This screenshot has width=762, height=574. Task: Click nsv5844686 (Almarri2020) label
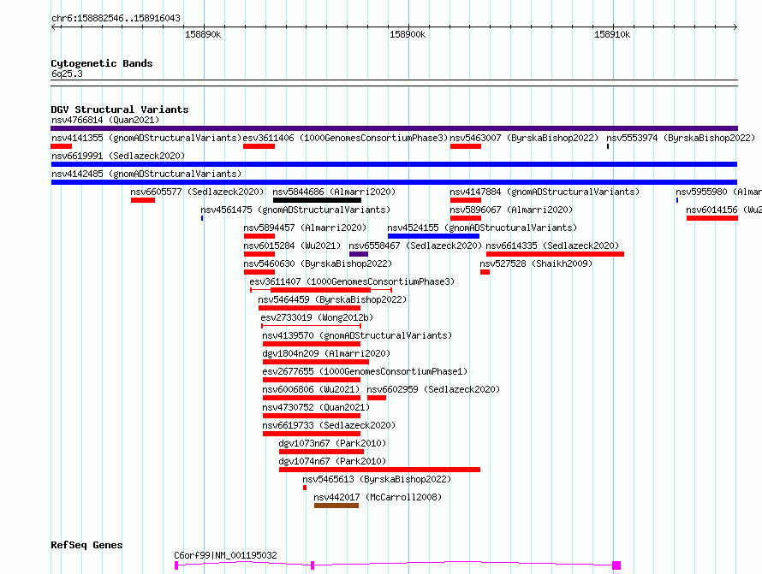point(334,192)
